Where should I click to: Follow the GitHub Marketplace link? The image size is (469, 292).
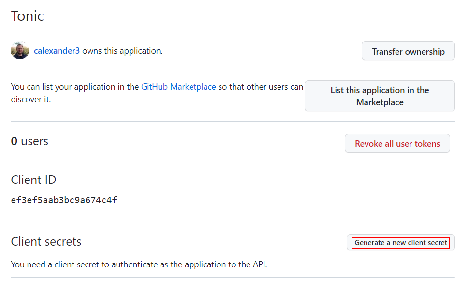pos(178,87)
